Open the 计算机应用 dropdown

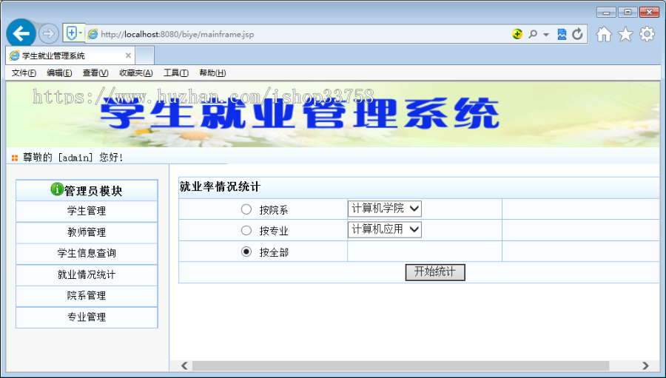(x=384, y=229)
